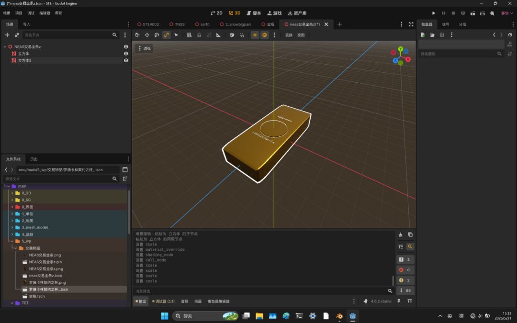The image size is (517, 323).
Task: Open the 项目 menu
Action: tap(19, 13)
